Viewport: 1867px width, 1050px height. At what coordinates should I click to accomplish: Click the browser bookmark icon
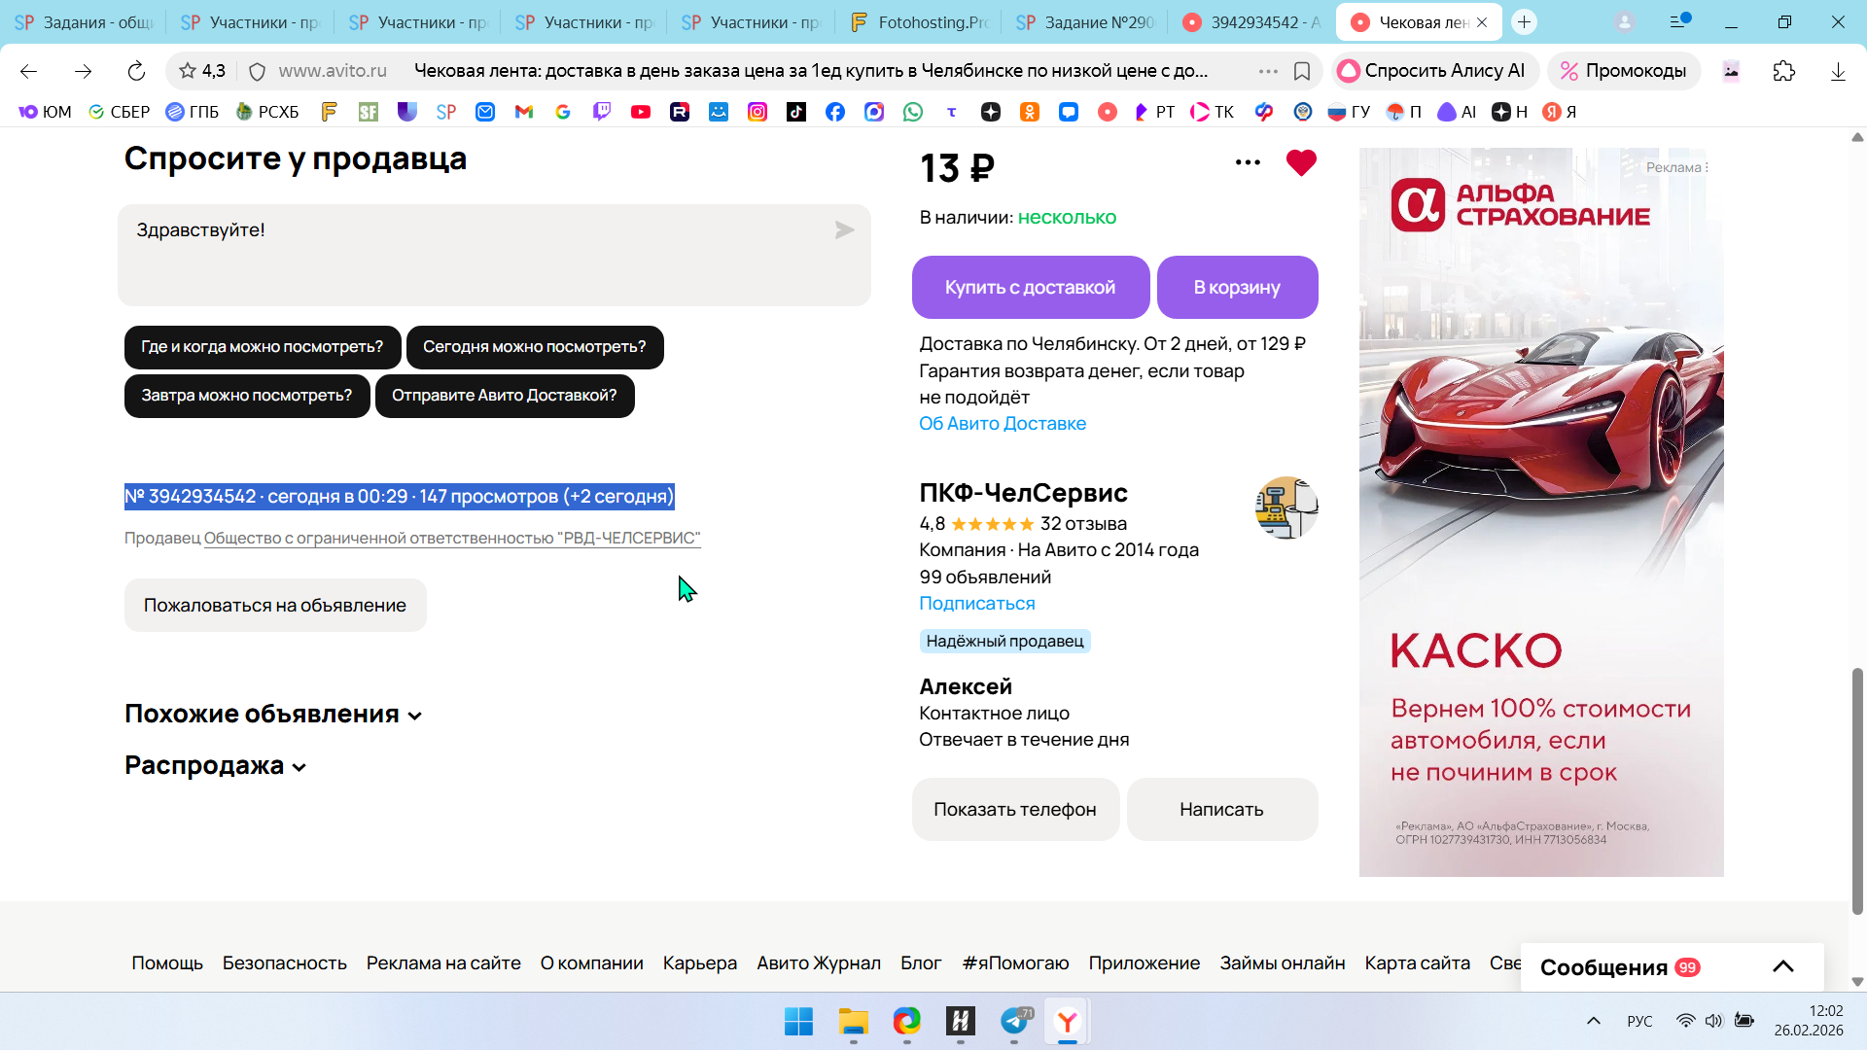click(x=1302, y=71)
